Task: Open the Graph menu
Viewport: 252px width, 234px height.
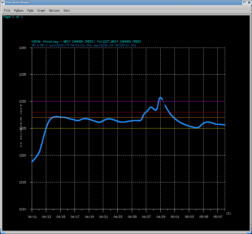Action: [41, 11]
